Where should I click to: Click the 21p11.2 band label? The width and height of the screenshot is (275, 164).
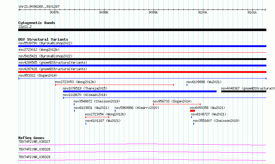coord(25,26)
